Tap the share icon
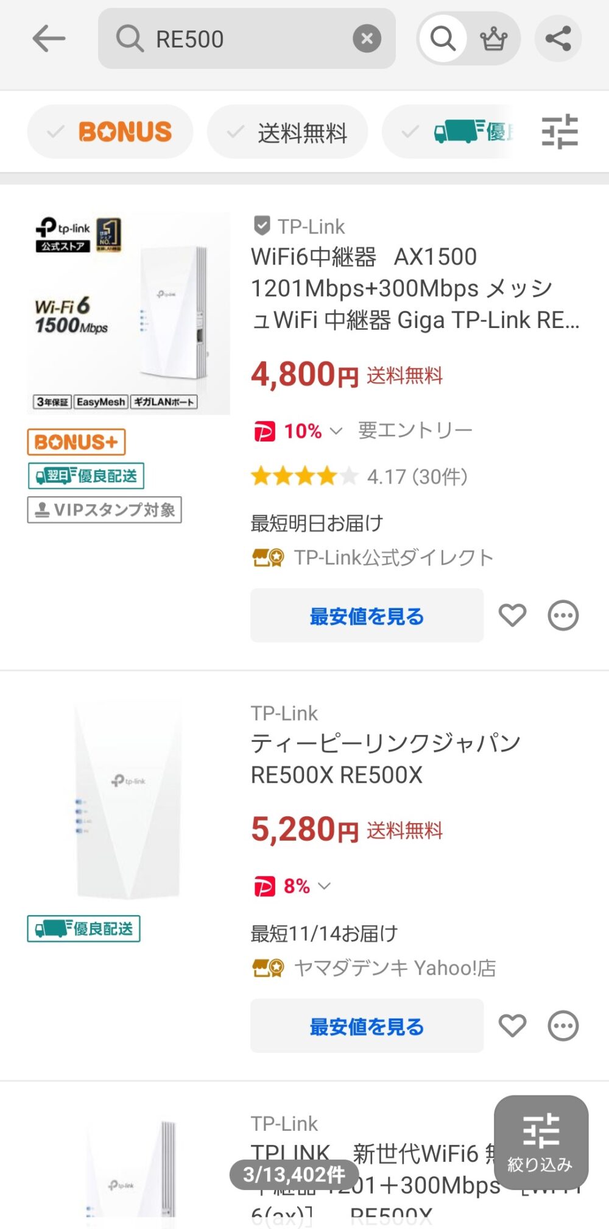The height and width of the screenshot is (1229, 609). (x=558, y=39)
